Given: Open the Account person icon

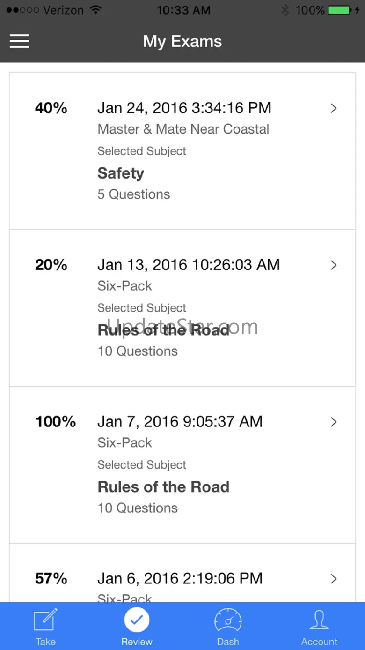Looking at the screenshot, I should pyautogui.click(x=319, y=620).
